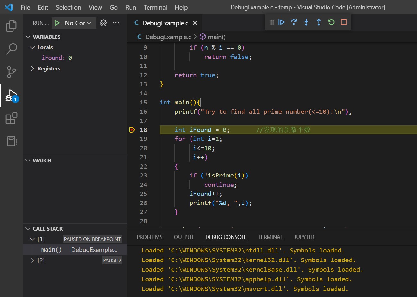This screenshot has height=297, width=417.
Task: Stop debugging with the red square
Action: 344,22
